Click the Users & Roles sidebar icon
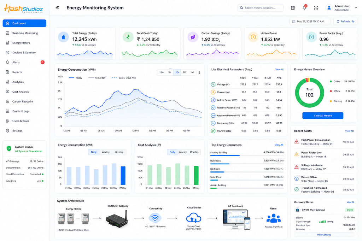362x241 pixels. click(7, 121)
